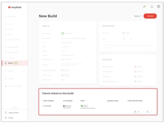Open the Dashboard sidebar icon
164x123 pixels.
coord(6,16)
